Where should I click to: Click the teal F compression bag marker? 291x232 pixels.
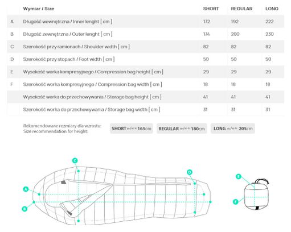[236, 202]
